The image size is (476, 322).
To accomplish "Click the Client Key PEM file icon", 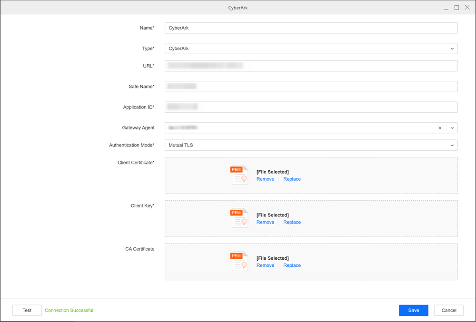I will 239,218.
